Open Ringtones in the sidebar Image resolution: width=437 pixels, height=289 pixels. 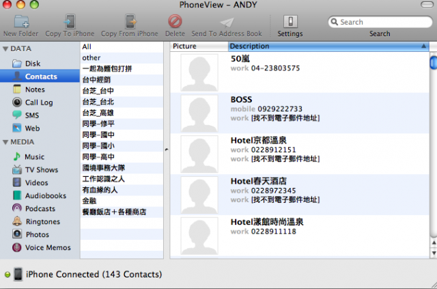click(40, 221)
